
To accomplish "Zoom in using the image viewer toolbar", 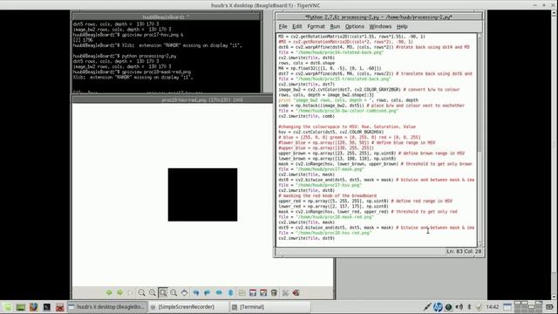I will [153, 293].
